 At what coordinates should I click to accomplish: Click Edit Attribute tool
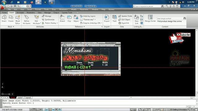tap(37, 19)
